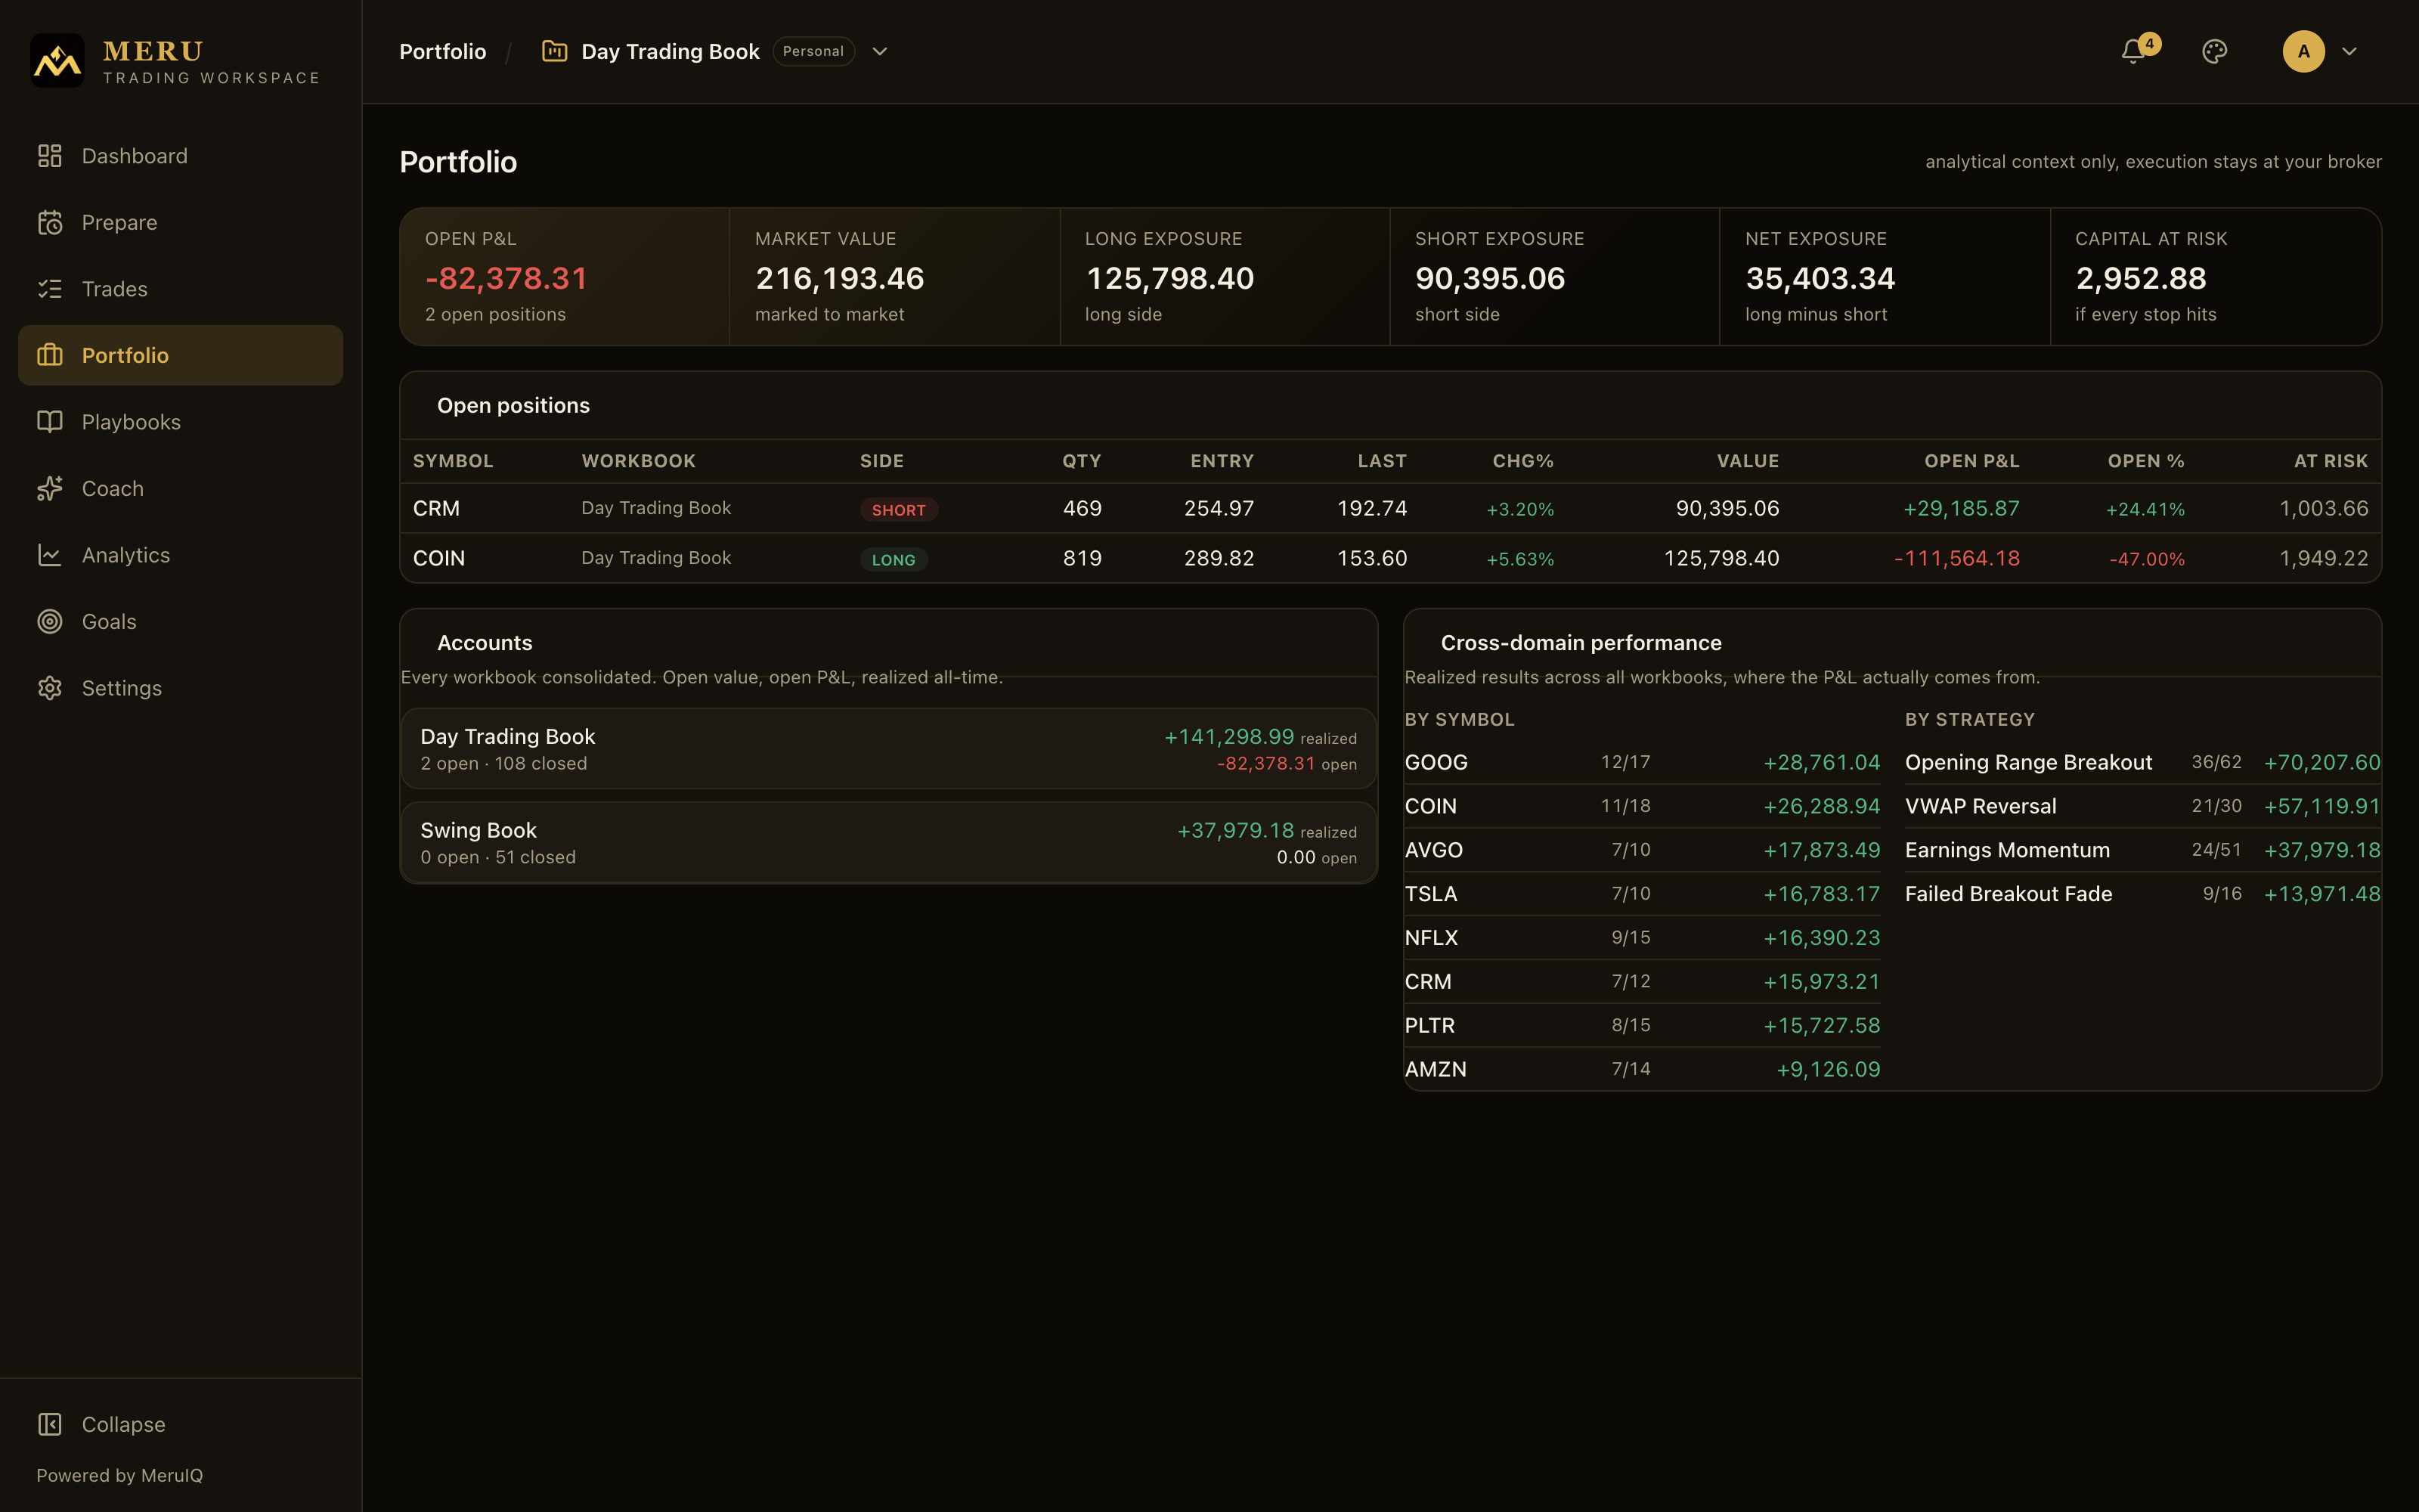Click the Prepare calendar-clock icon
The height and width of the screenshot is (1512, 2419).
(x=50, y=222)
